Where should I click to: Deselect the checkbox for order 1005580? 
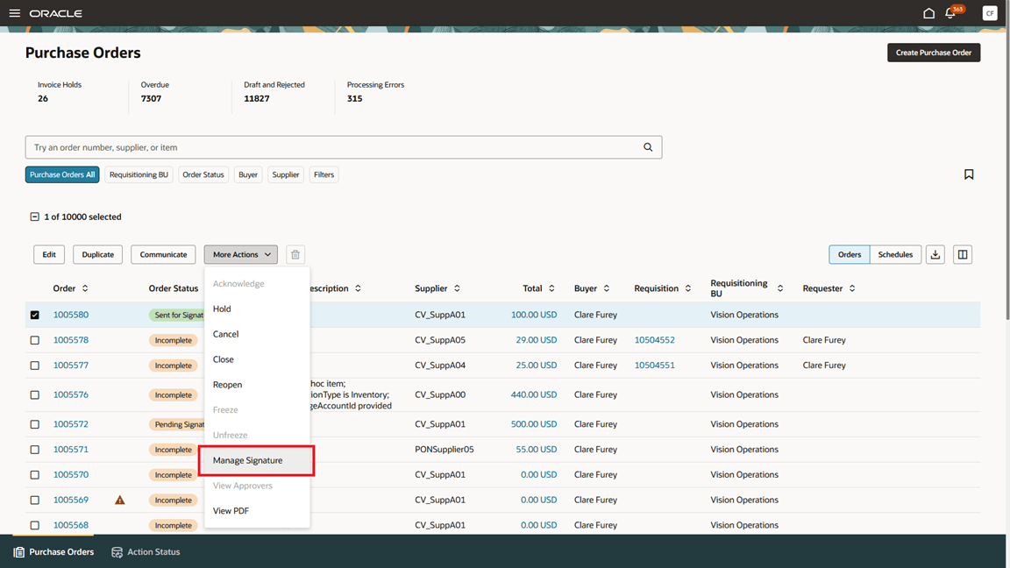coord(34,314)
